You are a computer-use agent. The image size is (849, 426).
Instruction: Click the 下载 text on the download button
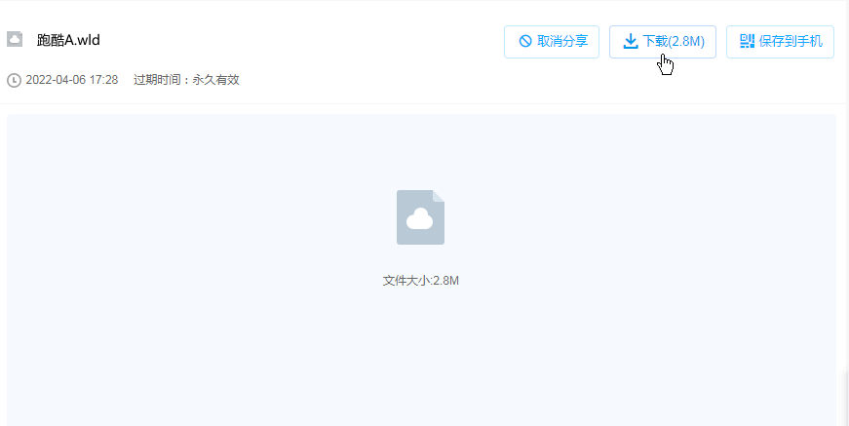coord(655,41)
